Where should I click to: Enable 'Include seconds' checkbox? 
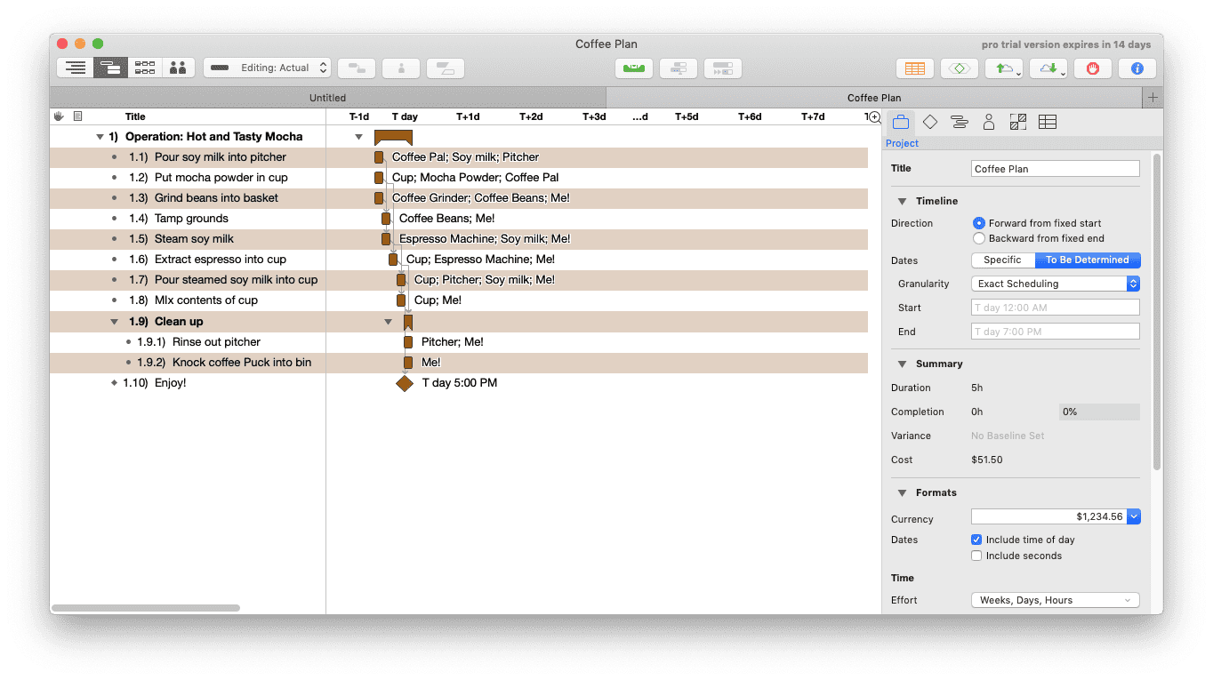pyautogui.click(x=976, y=556)
